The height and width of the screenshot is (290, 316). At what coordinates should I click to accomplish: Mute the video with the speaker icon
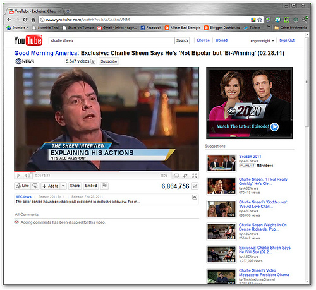point(27,176)
